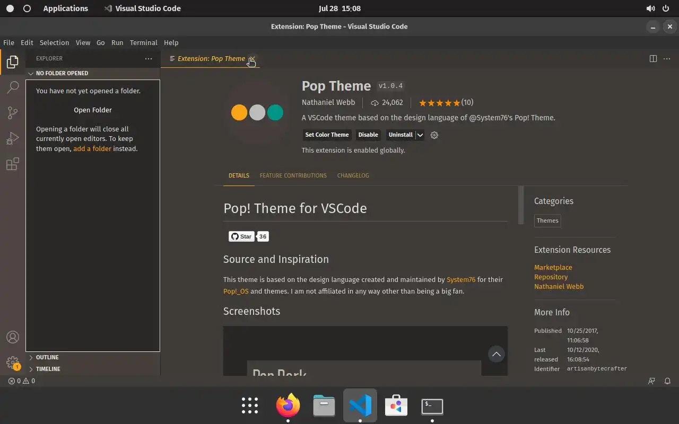Click the errors and warnings status indicator
Screen dimensions: 679x424
(22, 381)
